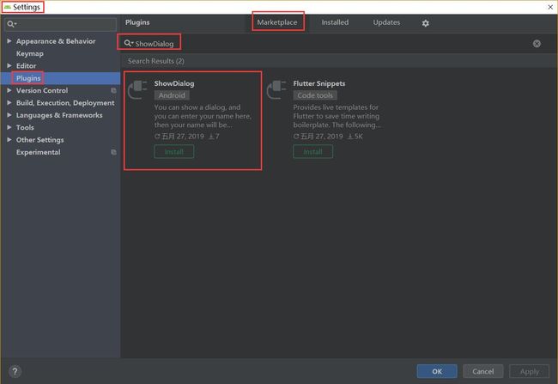The height and width of the screenshot is (384, 558).
Task: Expand Appearance & Behavior tree node
Action: point(9,41)
